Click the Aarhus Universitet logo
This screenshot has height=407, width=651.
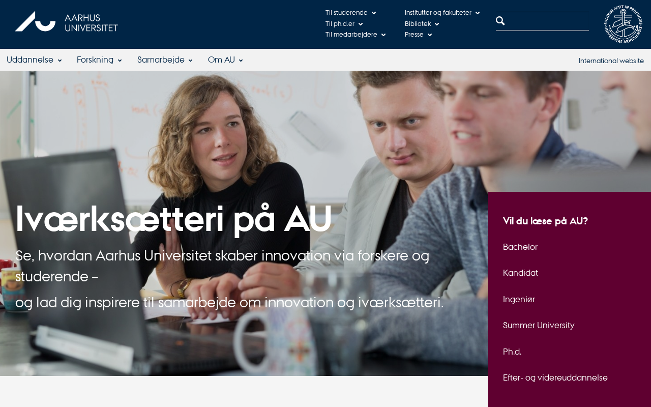67,21
